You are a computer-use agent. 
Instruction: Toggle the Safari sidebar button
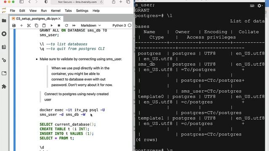point(21,2)
